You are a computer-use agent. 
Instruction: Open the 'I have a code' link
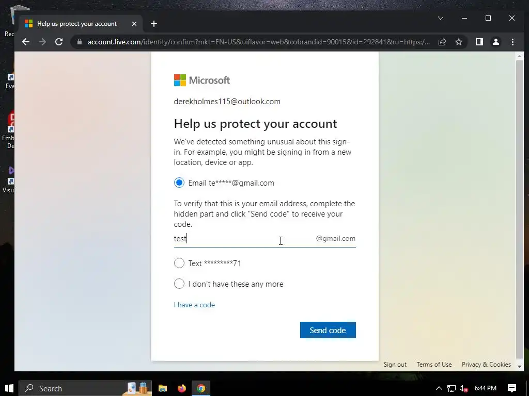pos(194,305)
